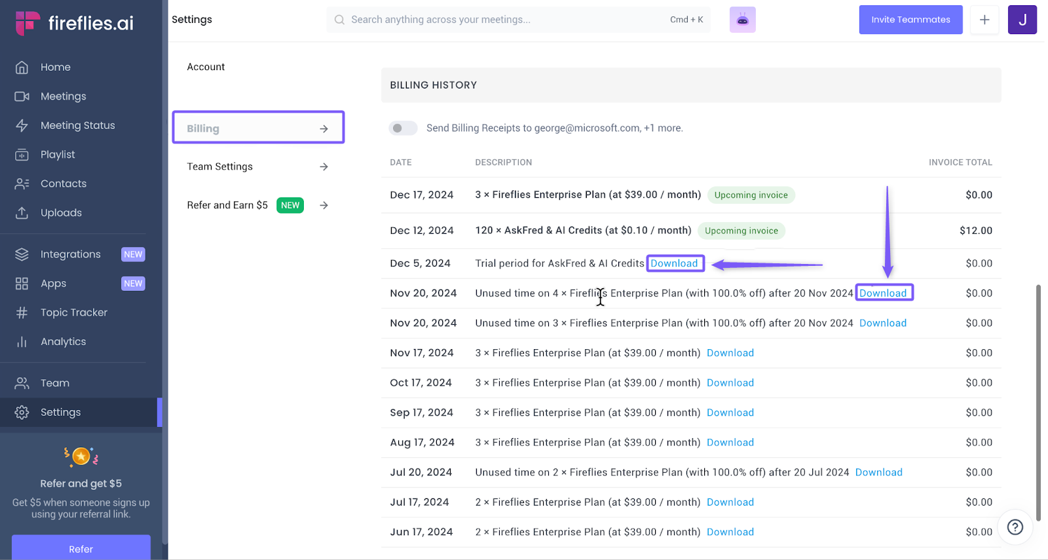
Task: Click the Refer button in sidebar
Action: [x=81, y=549]
